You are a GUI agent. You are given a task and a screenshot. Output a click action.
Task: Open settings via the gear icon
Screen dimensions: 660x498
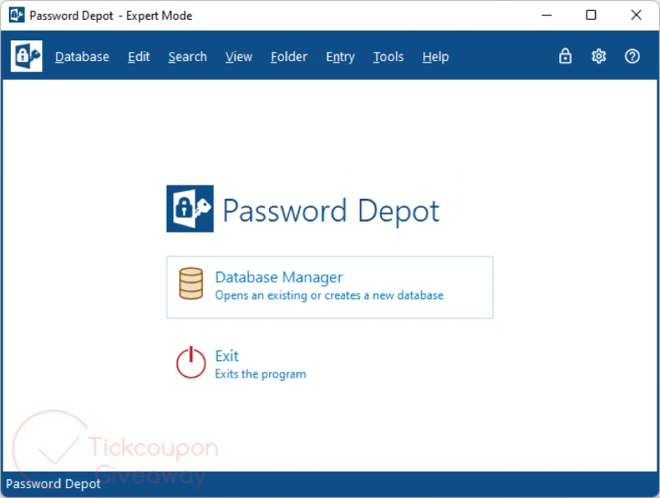pyautogui.click(x=599, y=56)
